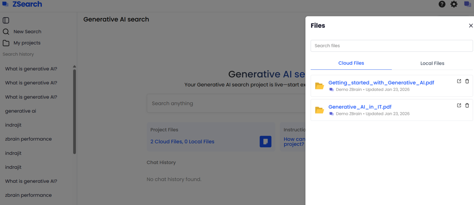Open Generative_AI_in_IT.pdf external link icon
Screen dimensions: 474x205
(459, 105)
